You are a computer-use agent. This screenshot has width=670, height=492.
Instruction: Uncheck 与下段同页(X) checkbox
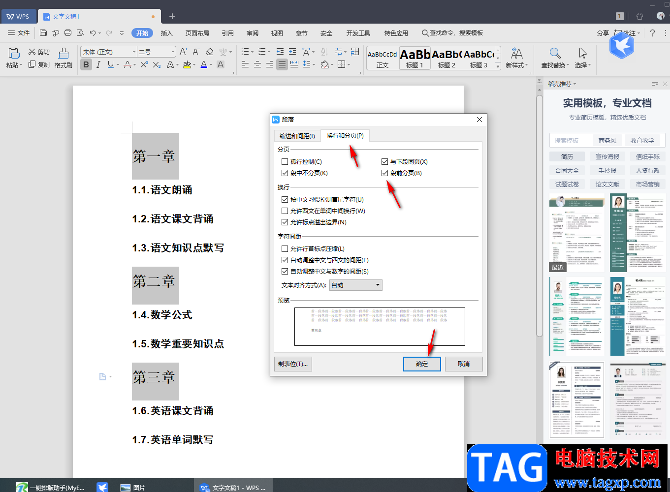pyautogui.click(x=384, y=162)
